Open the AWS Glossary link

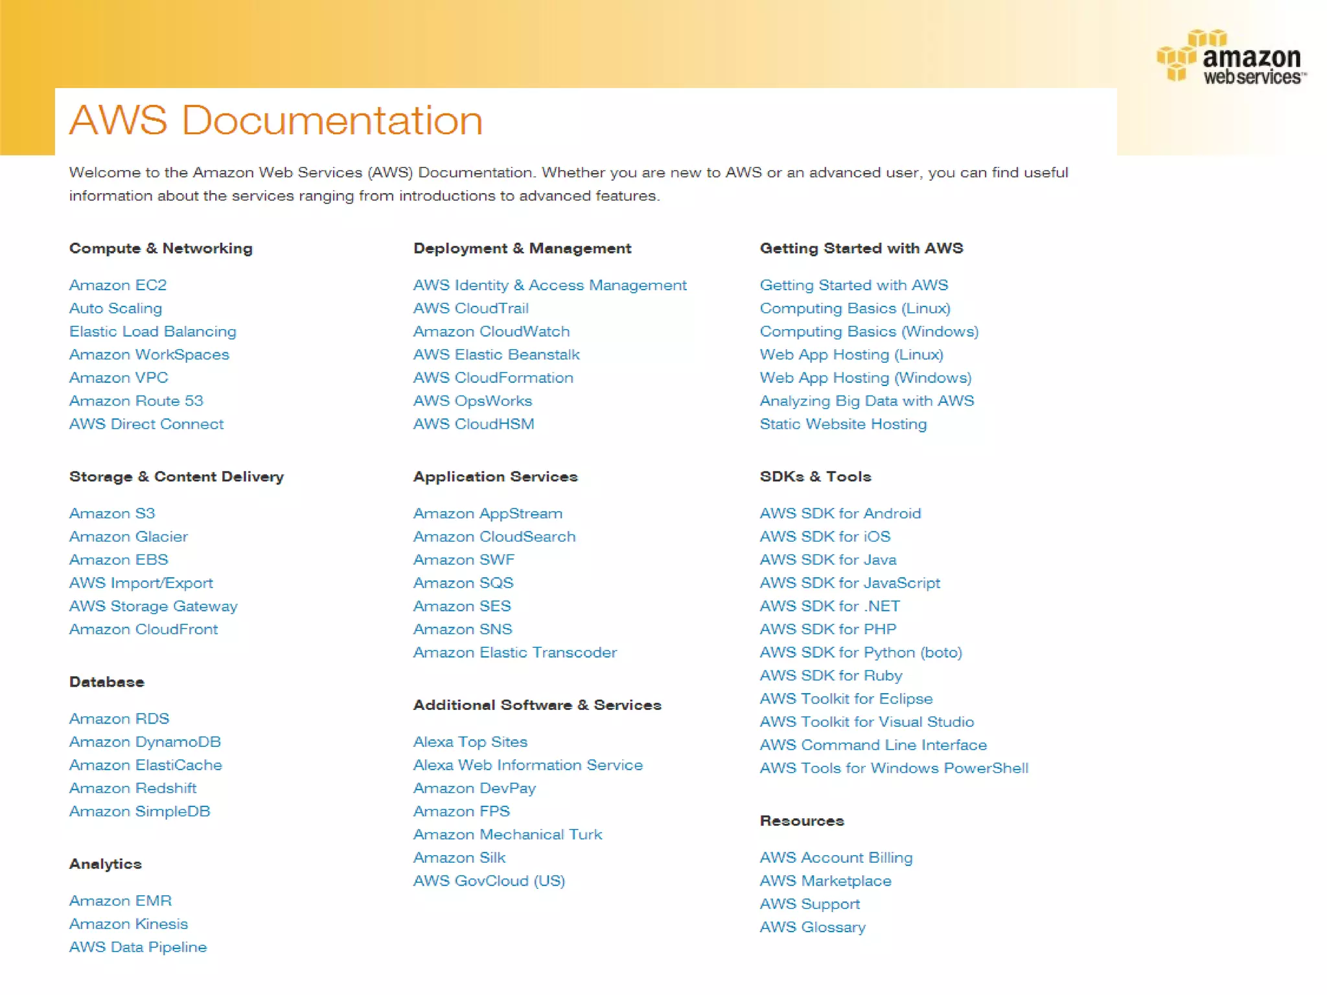[813, 927]
